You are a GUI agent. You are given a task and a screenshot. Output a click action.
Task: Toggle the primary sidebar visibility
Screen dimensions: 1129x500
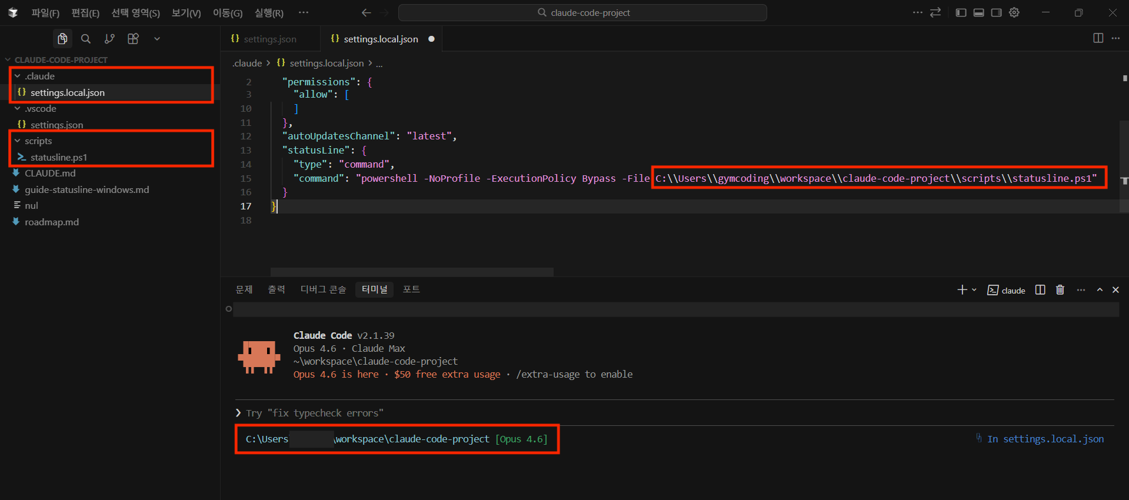tap(961, 12)
